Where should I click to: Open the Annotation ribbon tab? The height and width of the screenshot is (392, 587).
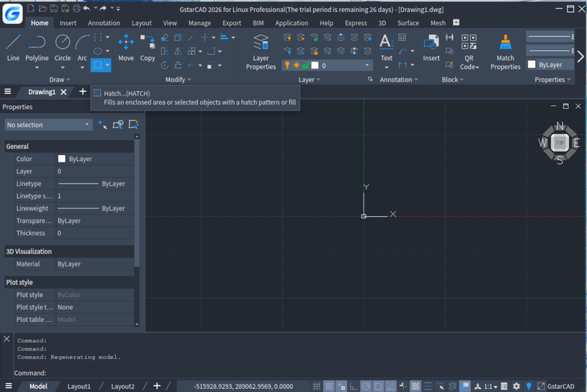pos(104,23)
